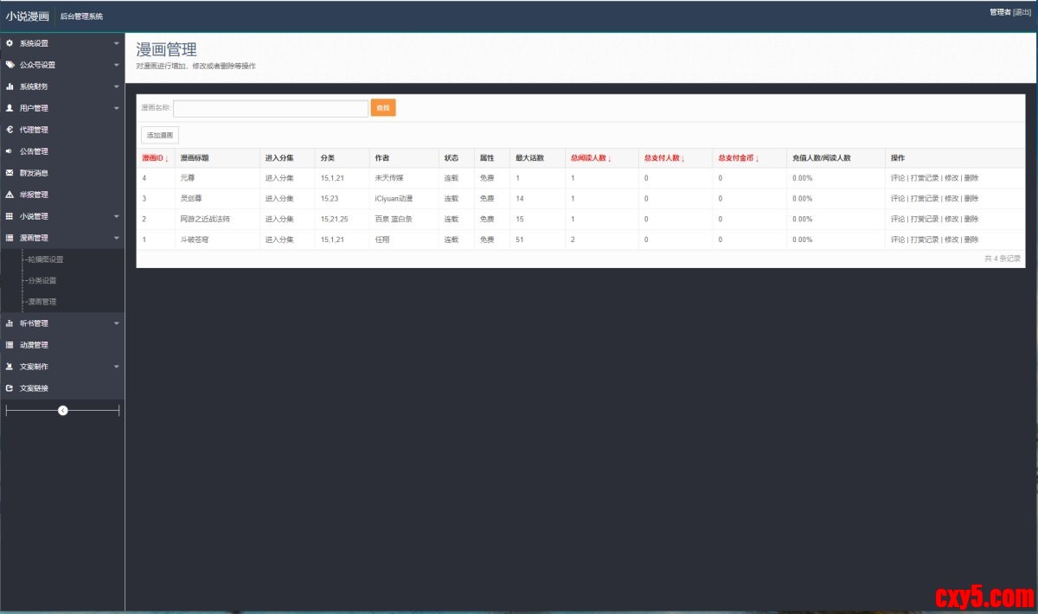Click the warning triangle icon beside 举报管理

10,195
